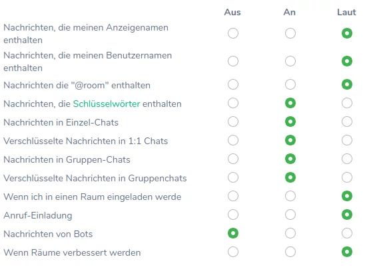
Task: Select An for "@room" messages
Action: [x=290, y=84]
